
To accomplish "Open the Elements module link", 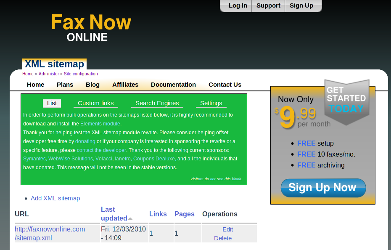I will pos(100,124).
